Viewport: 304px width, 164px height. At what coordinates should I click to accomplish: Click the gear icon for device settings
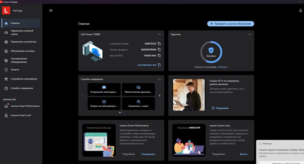point(6,42)
